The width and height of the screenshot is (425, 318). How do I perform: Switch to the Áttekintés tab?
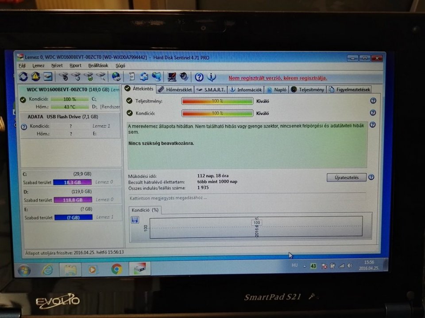(x=139, y=89)
